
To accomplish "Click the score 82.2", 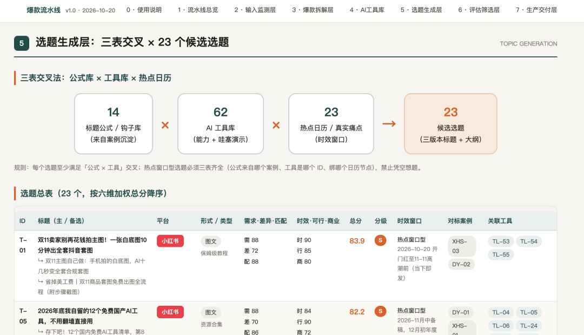I will [357, 312].
